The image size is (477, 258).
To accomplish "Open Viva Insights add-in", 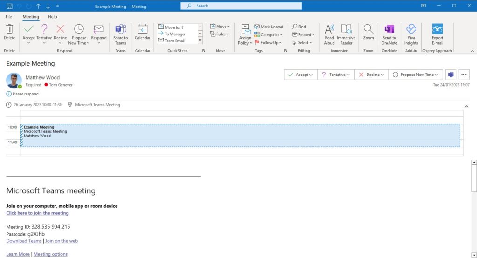I will [x=411, y=29].
